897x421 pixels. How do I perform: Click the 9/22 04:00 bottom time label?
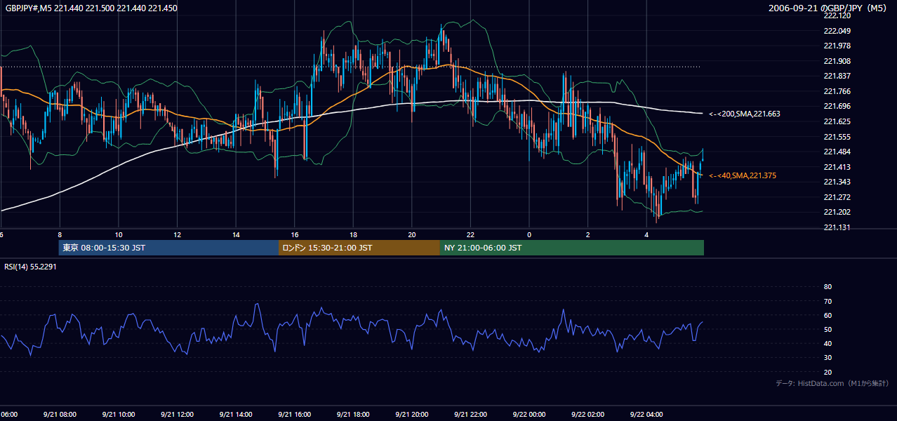pos(646,415)
